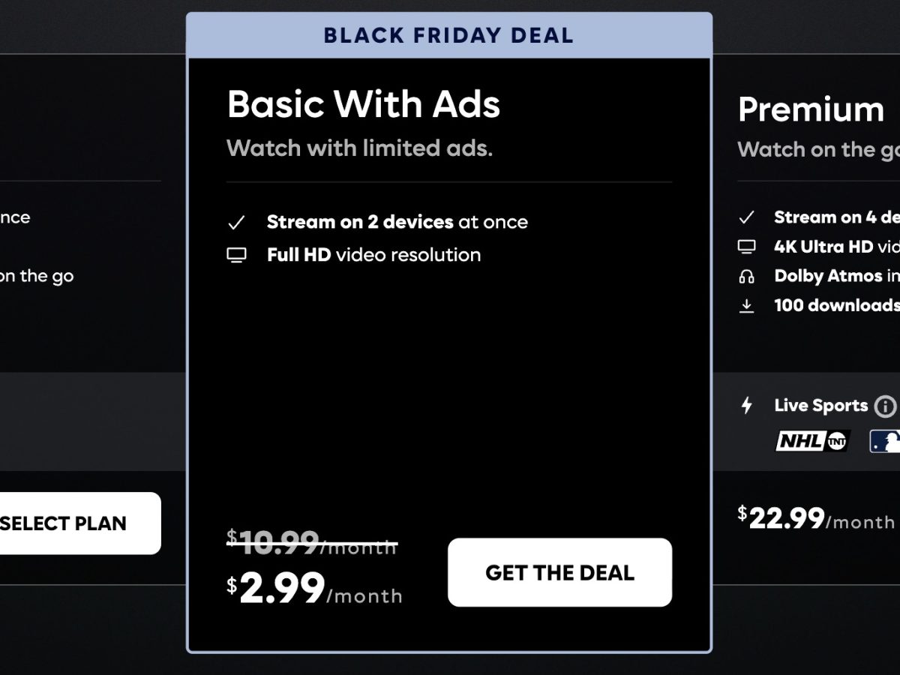Click the checkmark in the Premium plan list
The width and height of the screenshot is (900, 675).
746,217
